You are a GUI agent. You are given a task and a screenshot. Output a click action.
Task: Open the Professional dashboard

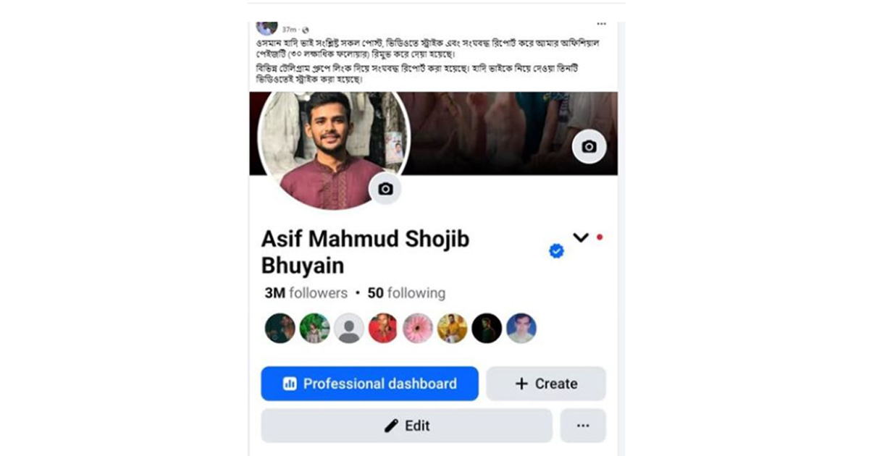(x=370, y=384)
